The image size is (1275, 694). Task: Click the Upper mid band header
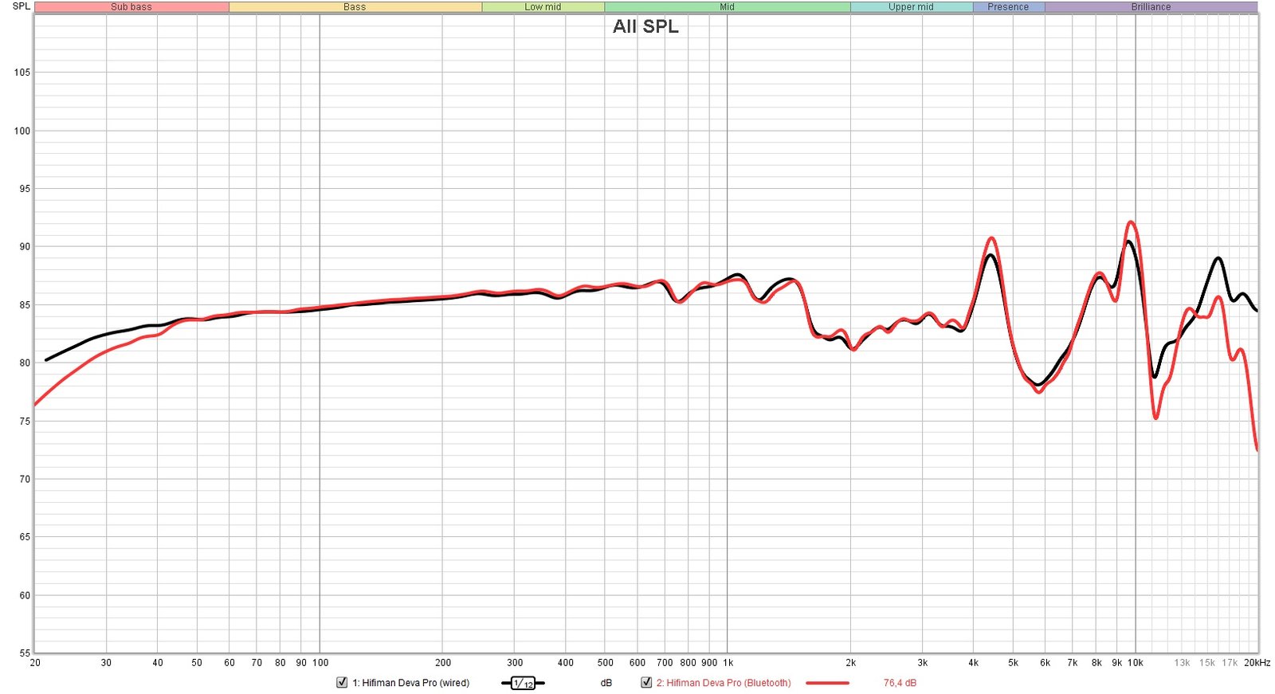[x=911, y=7]
